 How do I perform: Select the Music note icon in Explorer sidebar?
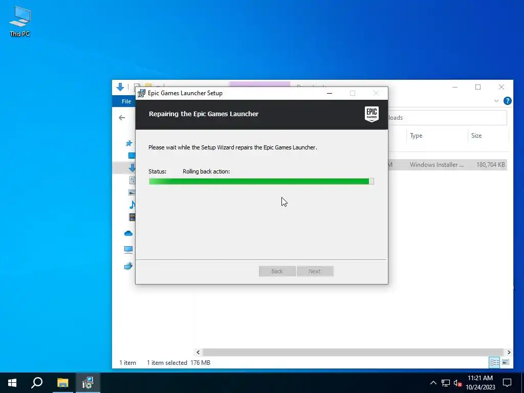[133, 205]
